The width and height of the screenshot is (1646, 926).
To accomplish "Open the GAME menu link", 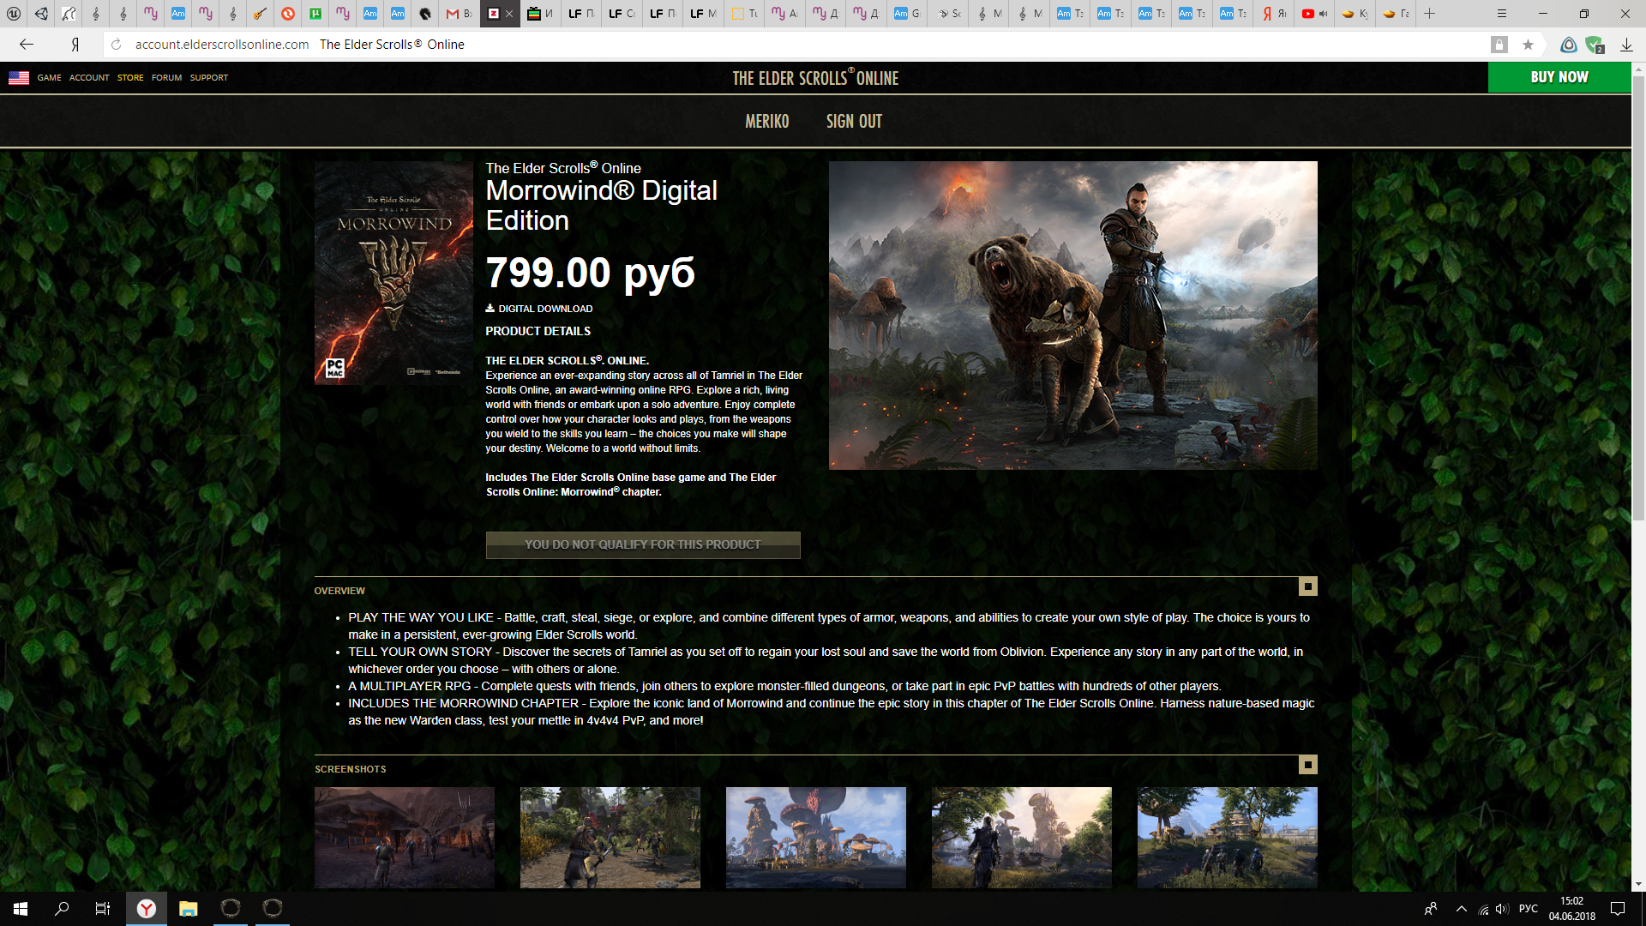I will click(x=49, y=78).
